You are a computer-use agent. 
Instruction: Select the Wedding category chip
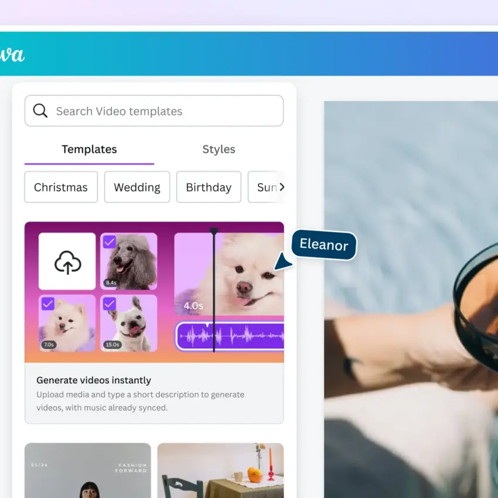point(137,187)
